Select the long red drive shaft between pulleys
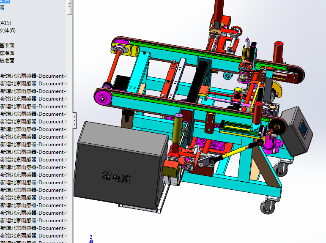Viewport: 326px width, 243px height. coord(113,66)
